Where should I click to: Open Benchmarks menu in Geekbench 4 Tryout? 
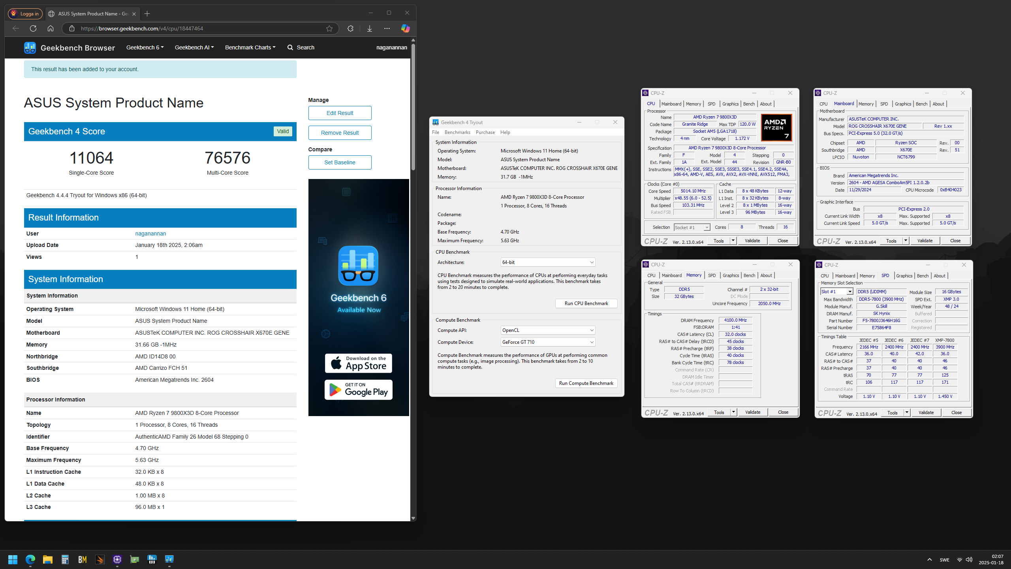click(x=457, y=132)
